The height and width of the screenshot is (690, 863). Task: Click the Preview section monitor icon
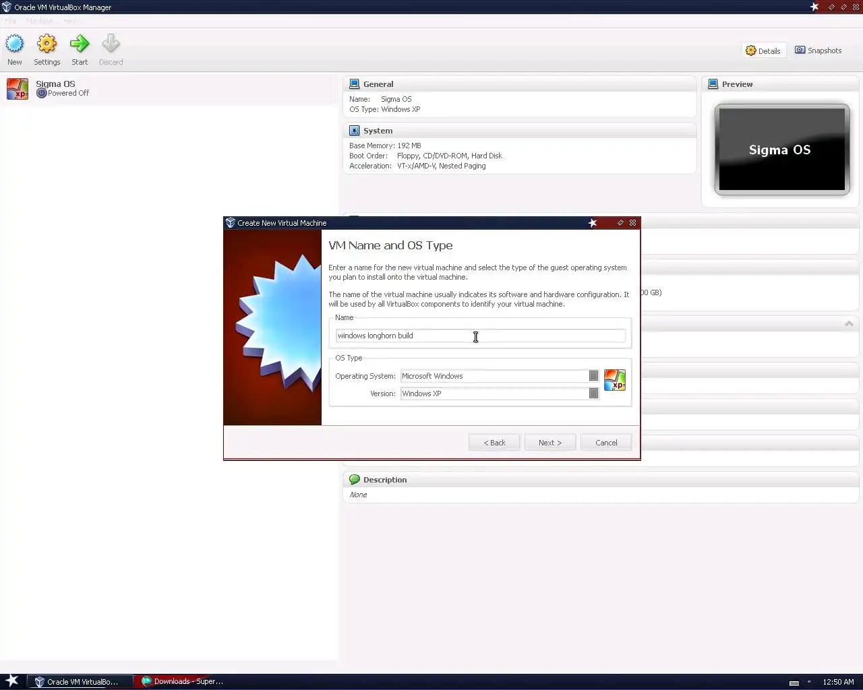(713, 84)
